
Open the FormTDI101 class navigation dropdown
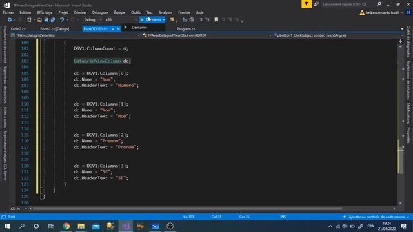coord(206,35)
